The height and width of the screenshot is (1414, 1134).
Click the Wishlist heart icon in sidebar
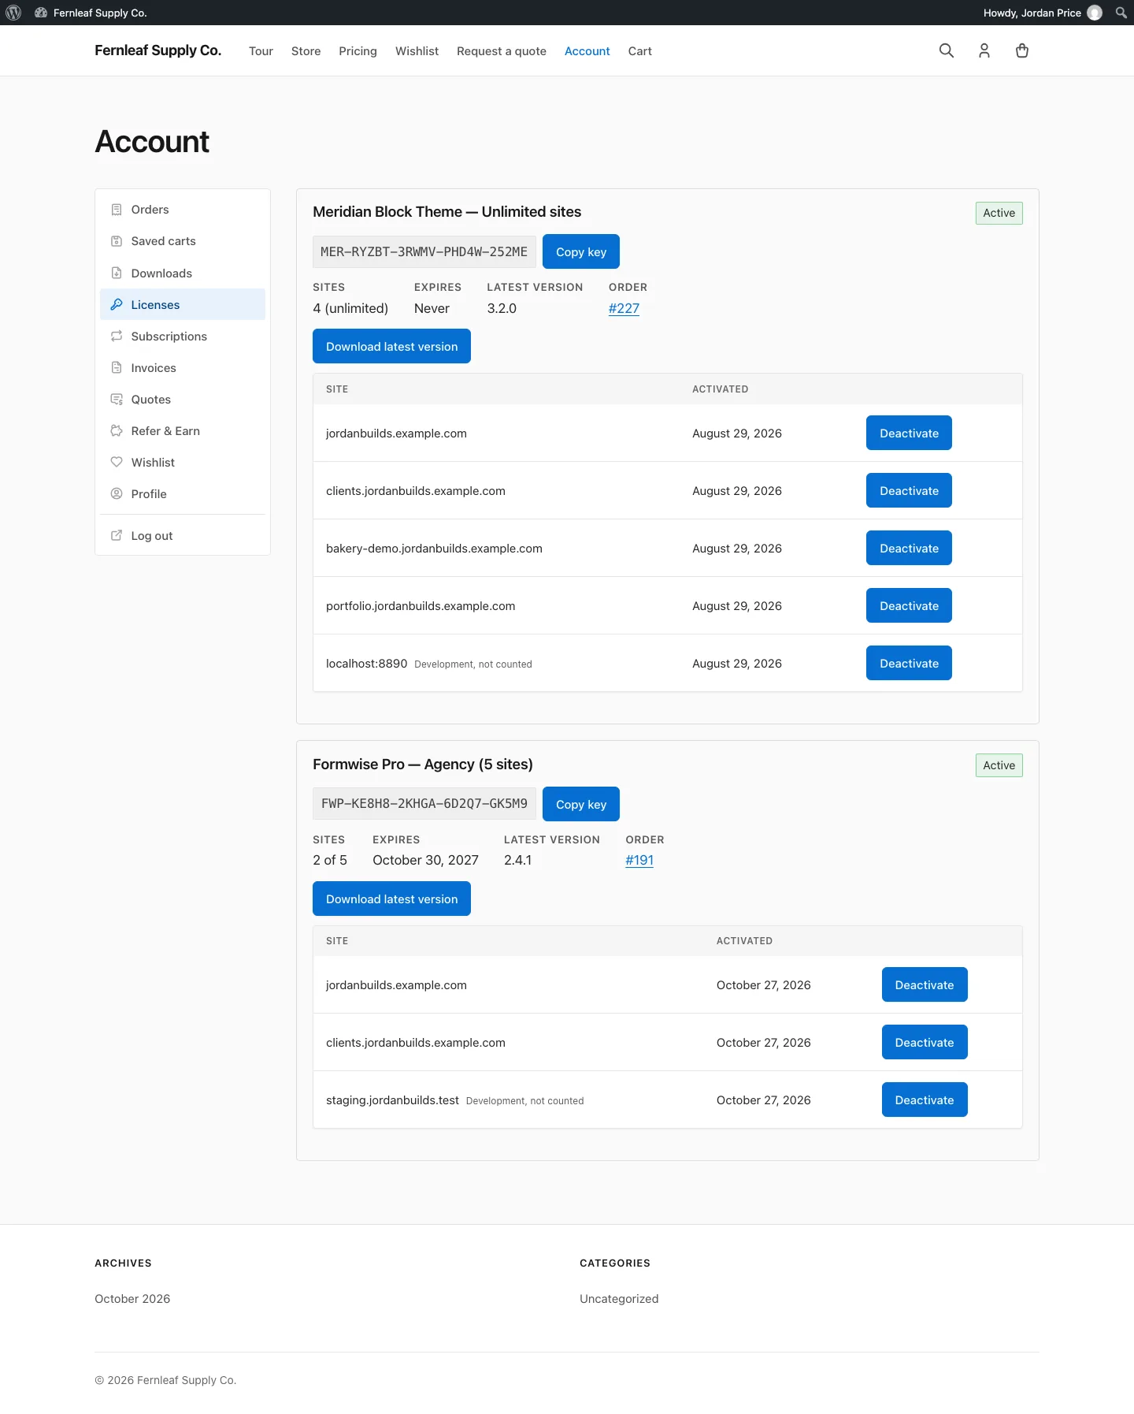[117, 462]
